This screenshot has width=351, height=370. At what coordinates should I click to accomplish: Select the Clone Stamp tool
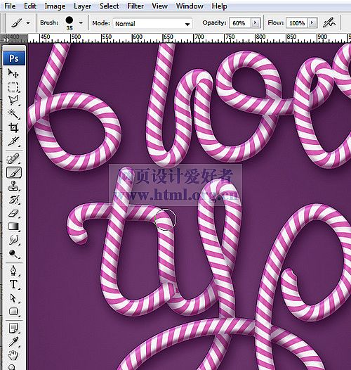coord(13,186)
